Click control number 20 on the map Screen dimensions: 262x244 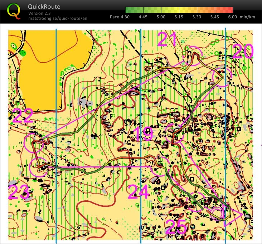coord(243,51)
